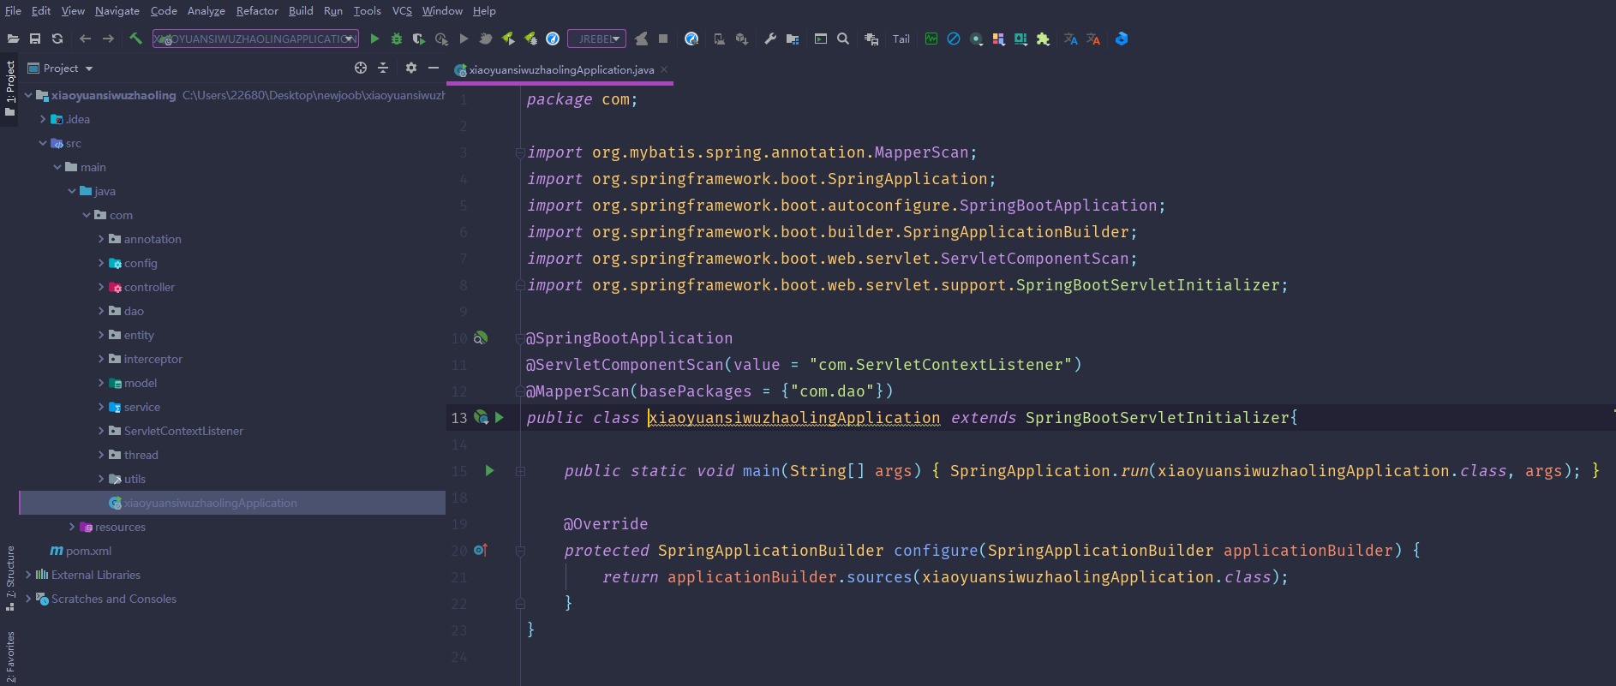
Task: Toggle the 1: Project side tool tab
Action: click(x=9, y=89)
